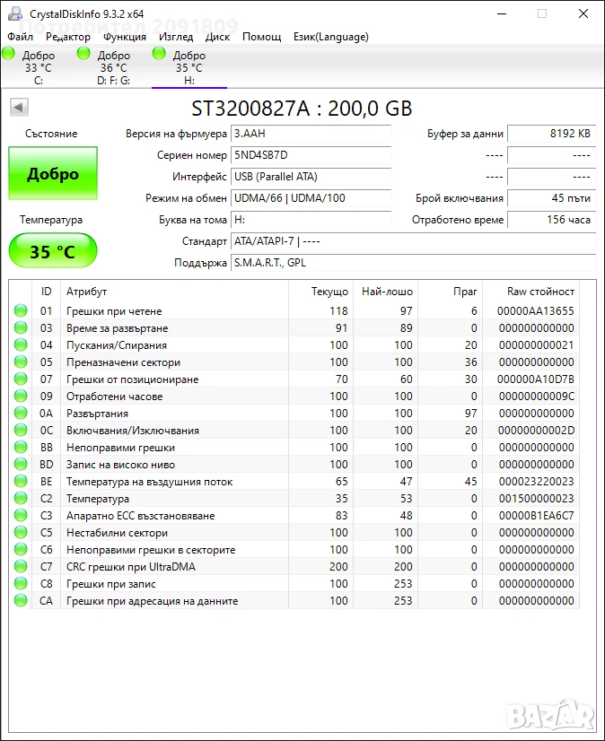Click status icon of row BB Непоправими грешки

pyautogui.click(x=21, y=447)
